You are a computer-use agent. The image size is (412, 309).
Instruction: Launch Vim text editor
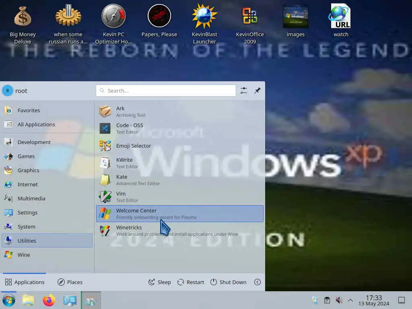pyautogui.click(x=180, y=196)
